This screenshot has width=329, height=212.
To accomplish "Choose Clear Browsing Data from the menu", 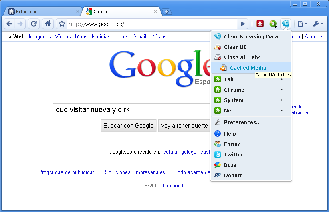I will pyautogui.click(x=251, y=36).
